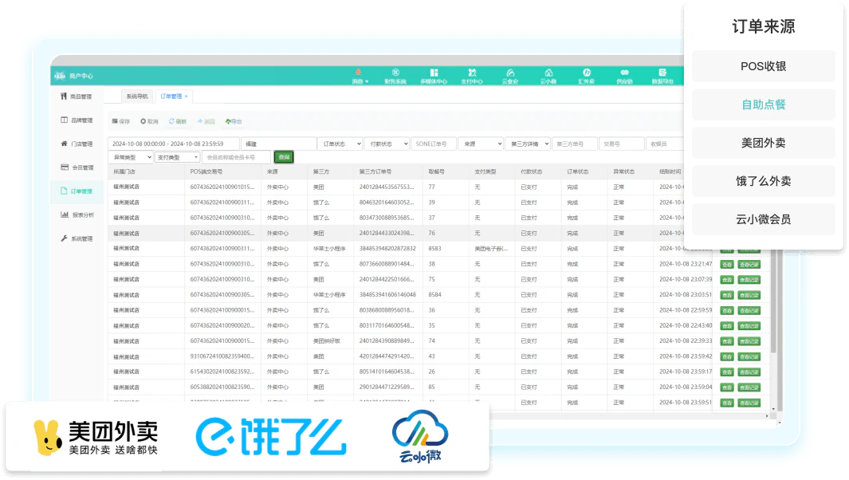Export orders using 导出
Screen dimensions: 849x480
click(x=234, y=121)
